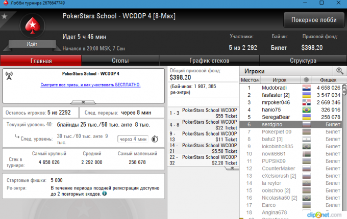Image resolution: width=347 pixels, height=219 pixels.
Task: Click the Покерное лобби button
Action: point(314,20)
